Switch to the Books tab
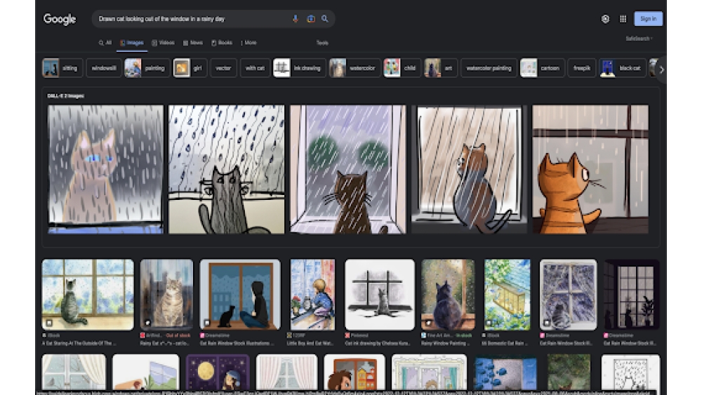702x395 pixels. [x=222, y=43]
